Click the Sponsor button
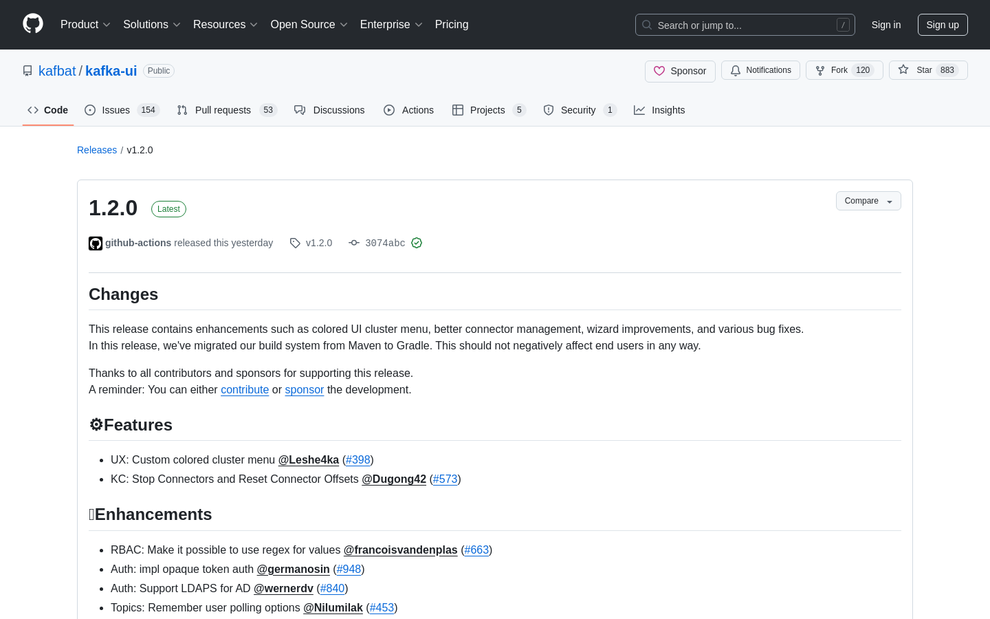 point(680,71)
